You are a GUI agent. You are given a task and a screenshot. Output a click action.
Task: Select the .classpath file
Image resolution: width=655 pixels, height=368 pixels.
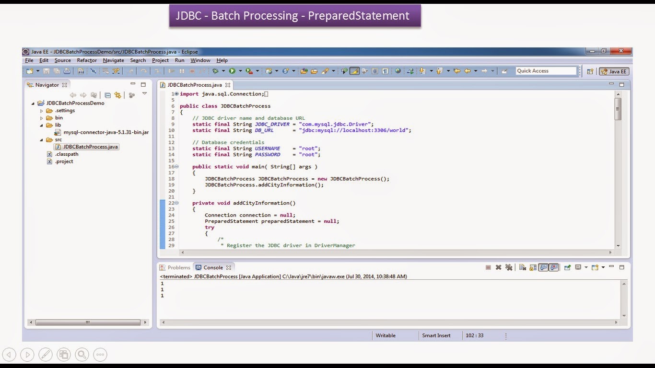pos(63,154)
